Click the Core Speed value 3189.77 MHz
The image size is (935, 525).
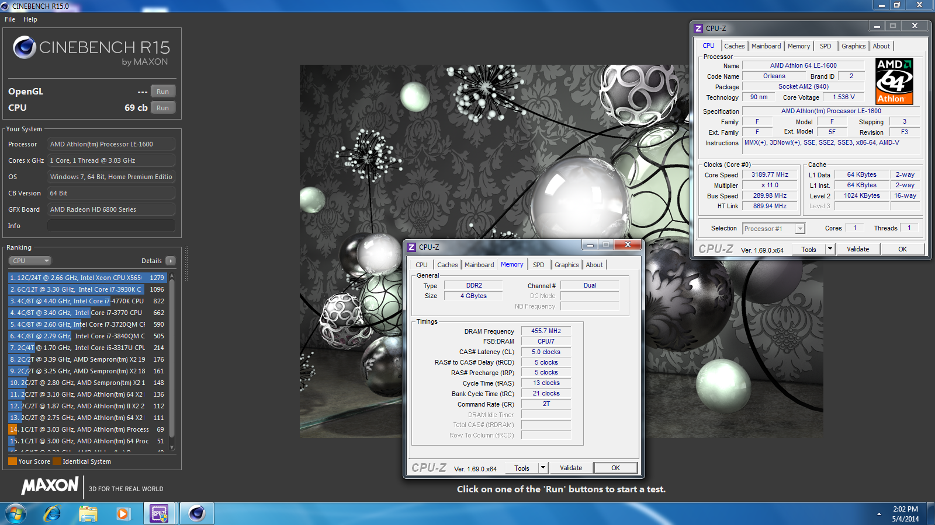[770, 174]
